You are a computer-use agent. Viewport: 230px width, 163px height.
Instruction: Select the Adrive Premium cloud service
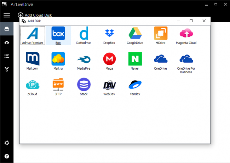pyautogui.click(x=33, y=34)
